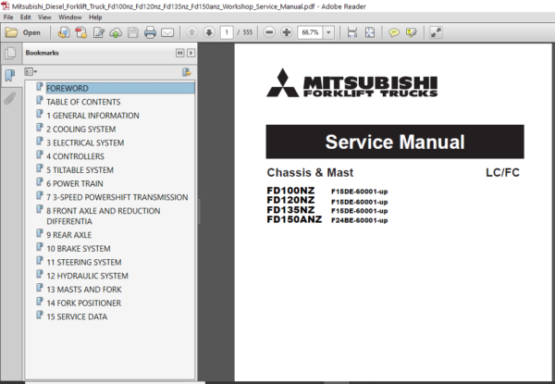Select the FOREWORD bookmark
This screenshot has height=384, width=555.
click(120, 88)
